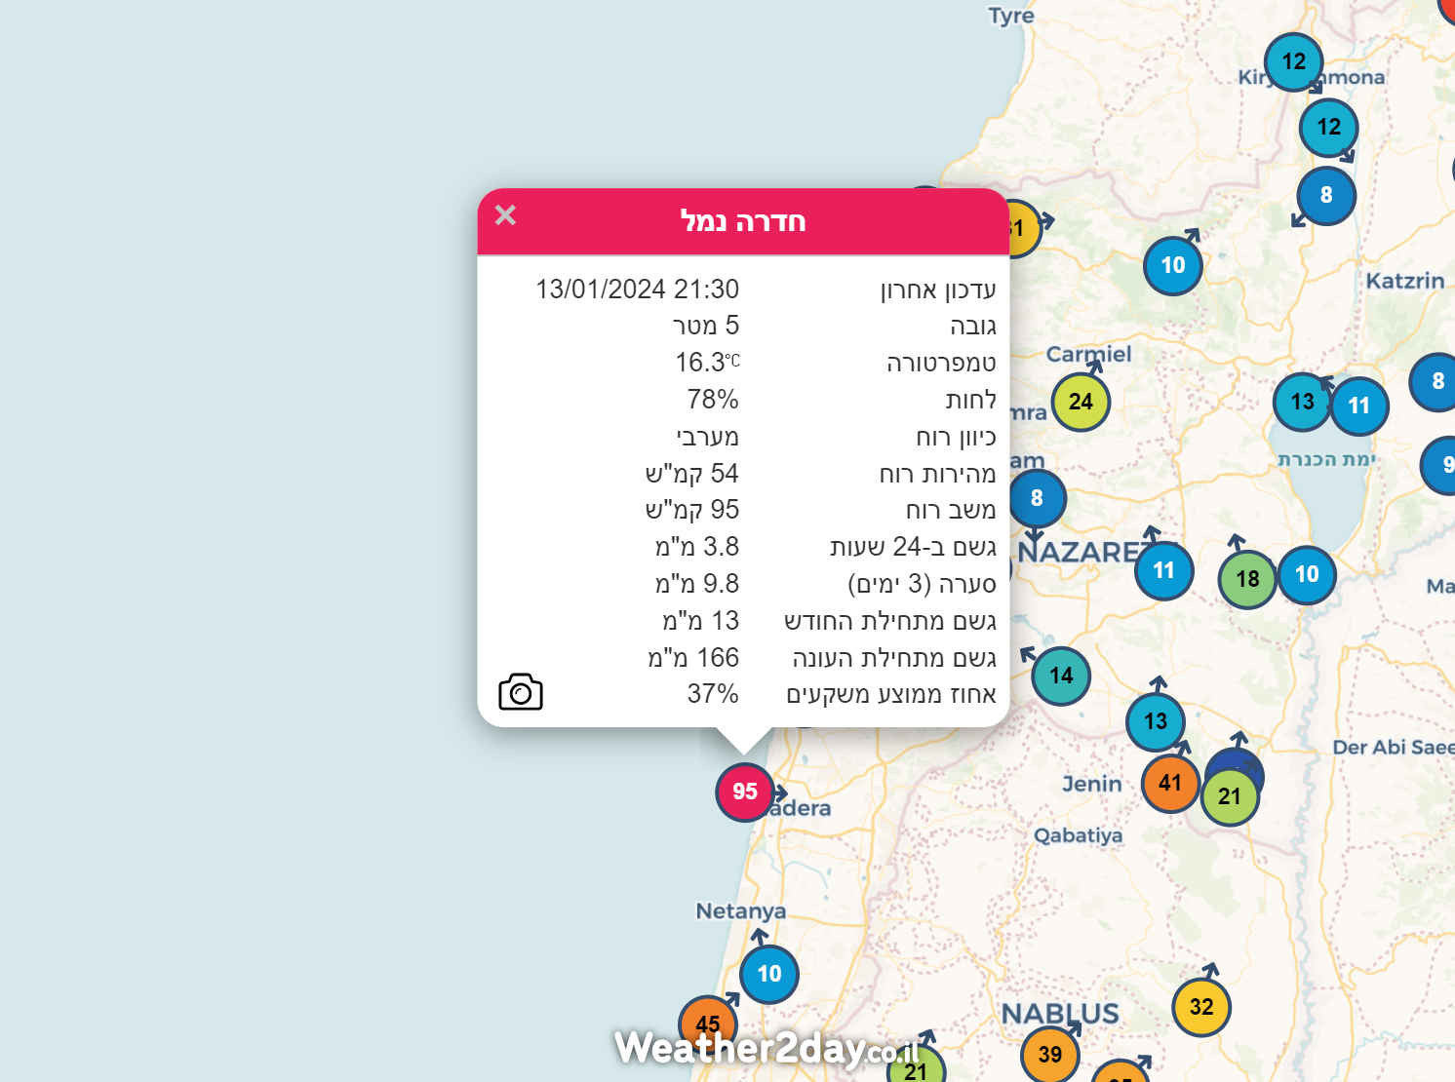Open the station camera icon
The width and height of the screenshot is (1455, 1082).
point(520,692)
